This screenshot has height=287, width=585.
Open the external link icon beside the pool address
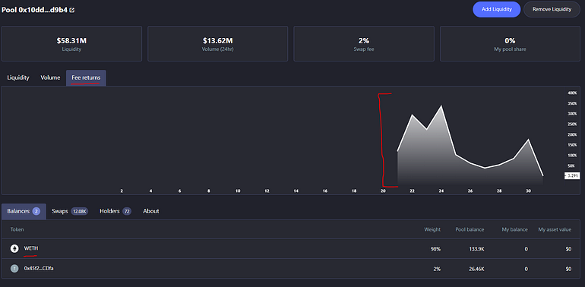[72, 10]
